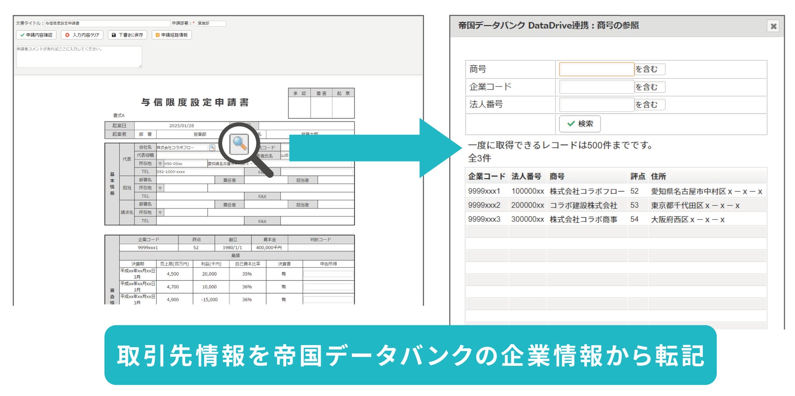
Task: Focus the 文書タイトル input field
Action: pyautogui.click(x=107, y=23)
